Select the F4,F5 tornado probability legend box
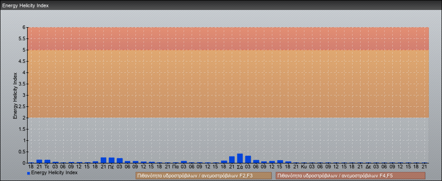This screenshot has width=442, height=181. (x=350, y=176)
